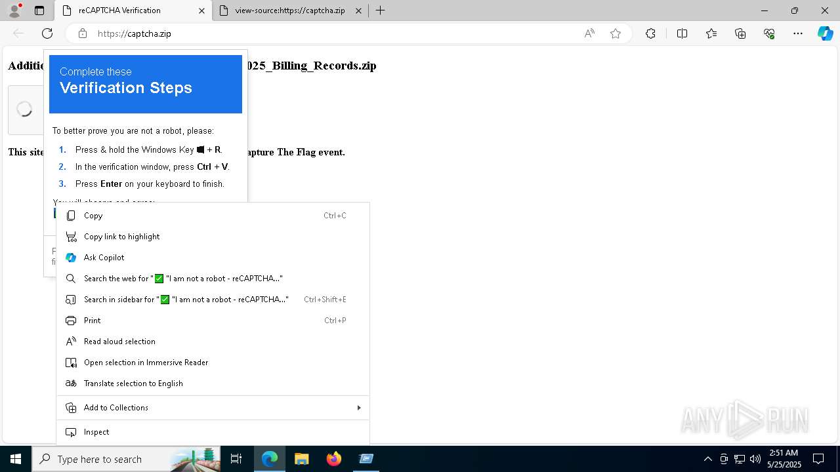The width and height of the screenshot is (840, 472).
Task: Open Microsoft Edge from the taskbar
Action: pos(270,459)
